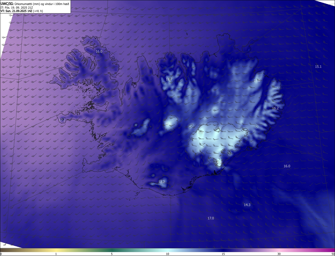Select the line 'IT: Fös. 19. 09. 2025 21Z'
The height and width of the screenshot is (256, 335).
pos(16,8)
